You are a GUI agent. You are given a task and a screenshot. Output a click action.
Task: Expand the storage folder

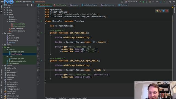pos(3,45)
